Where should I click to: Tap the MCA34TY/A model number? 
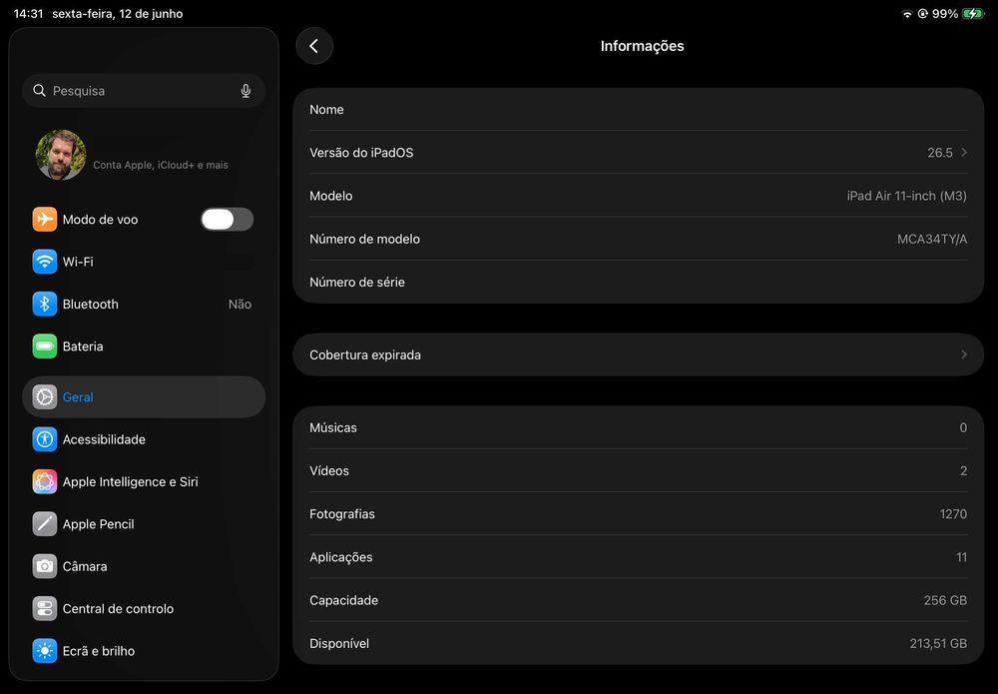932,240
